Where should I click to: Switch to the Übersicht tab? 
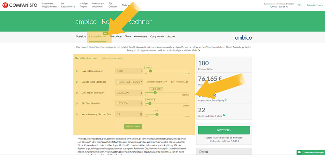[81, 37]
